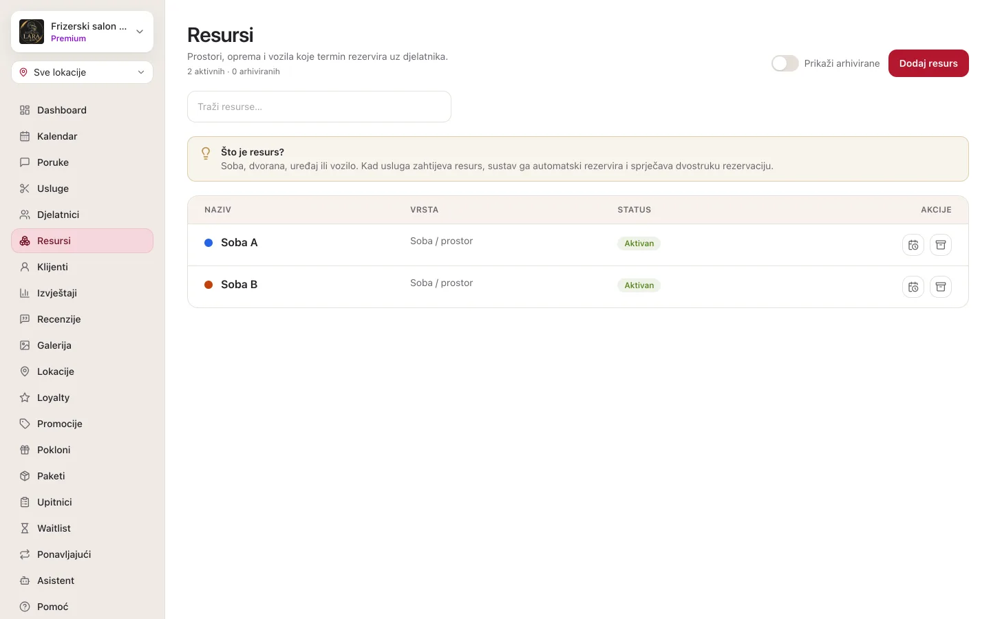Click the Djelatnici people icon
This screenshot has width=991, height=619.
25,215
